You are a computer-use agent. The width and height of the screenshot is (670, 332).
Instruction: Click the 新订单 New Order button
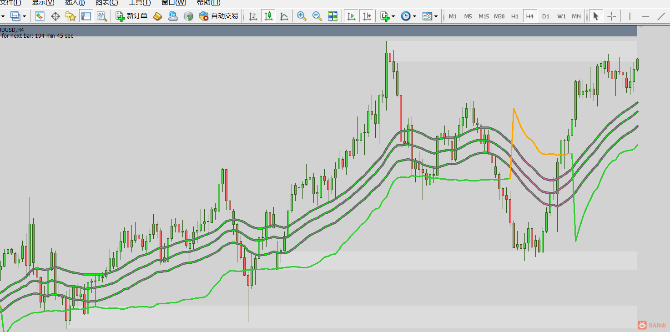point(132,16)
